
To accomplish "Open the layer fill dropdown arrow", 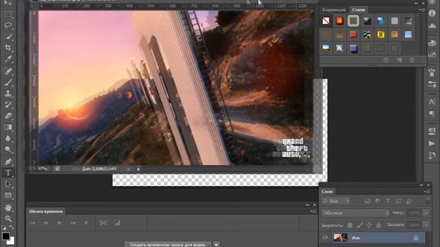I will pyautogui.click(x=426, y=225).
